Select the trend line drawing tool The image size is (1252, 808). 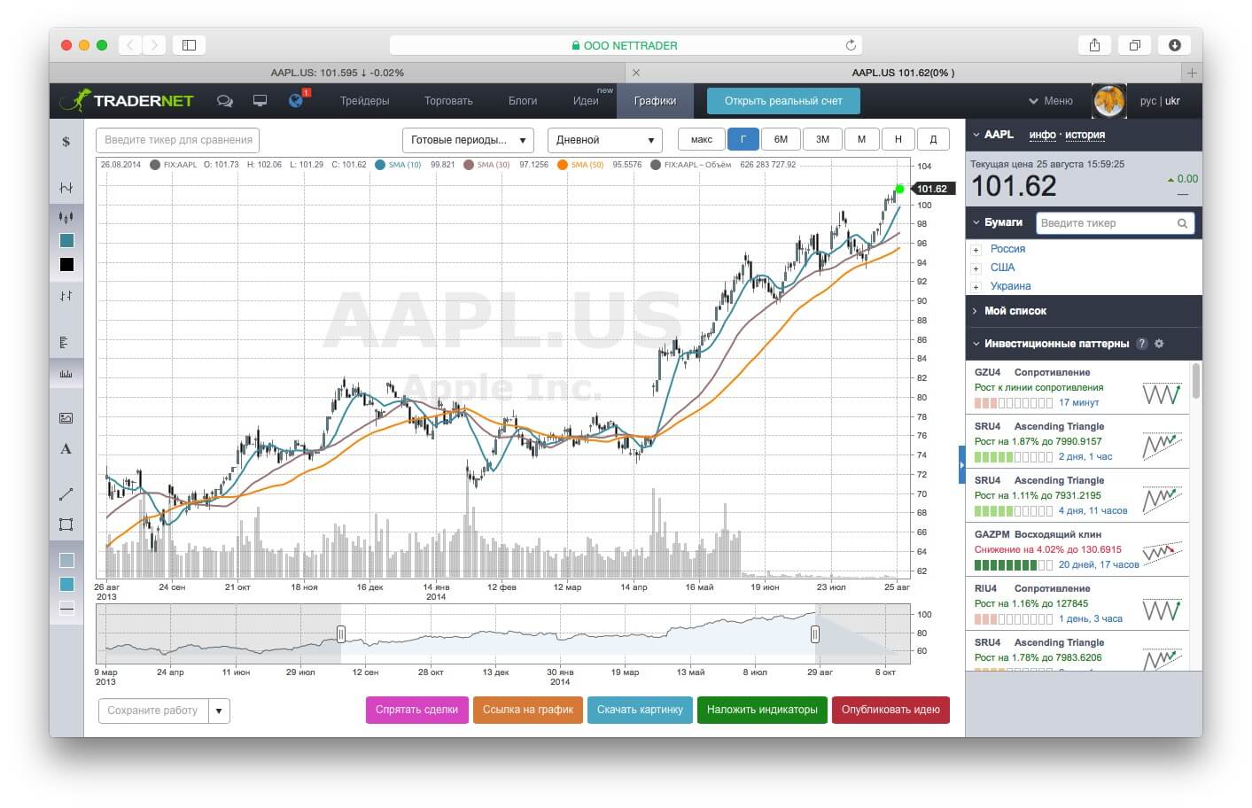(66, 493)
